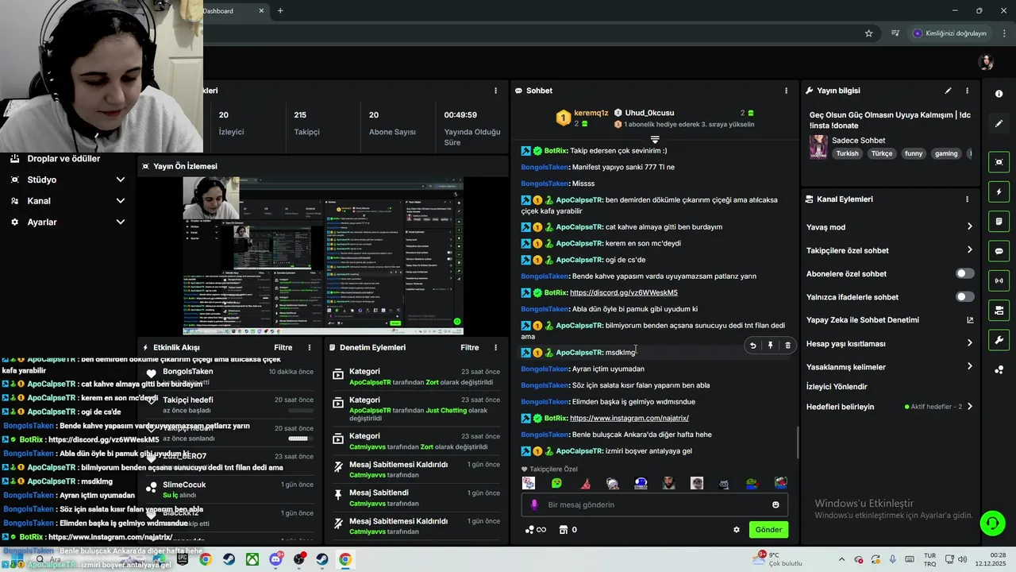Open Yasaklanmış kelimeler chevron
This screenshot has height=572, width=1016.
(x=969, y=367)
